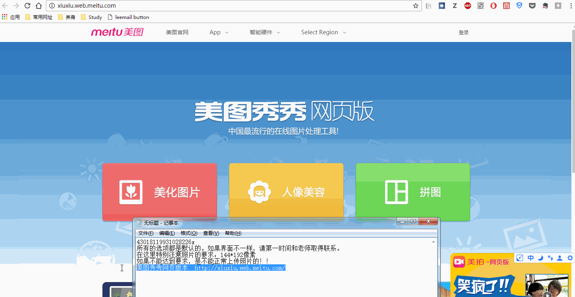Click the 登录 login link
Viewport: 575px width, 297px height.
[x=464, y=33]
